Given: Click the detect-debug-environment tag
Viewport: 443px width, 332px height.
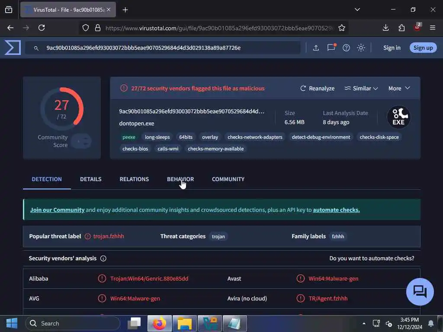Looking at the screenshot, I should pos(321,137).
